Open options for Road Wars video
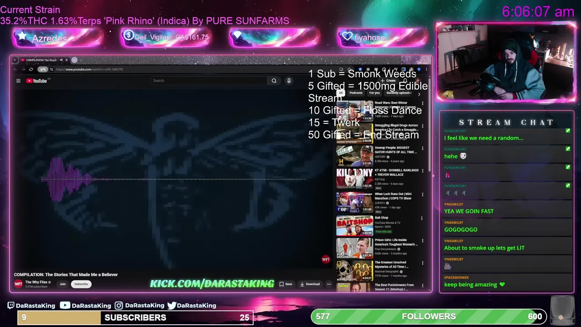The height and width of the screenshot is (327, 581). click(423, 104)
